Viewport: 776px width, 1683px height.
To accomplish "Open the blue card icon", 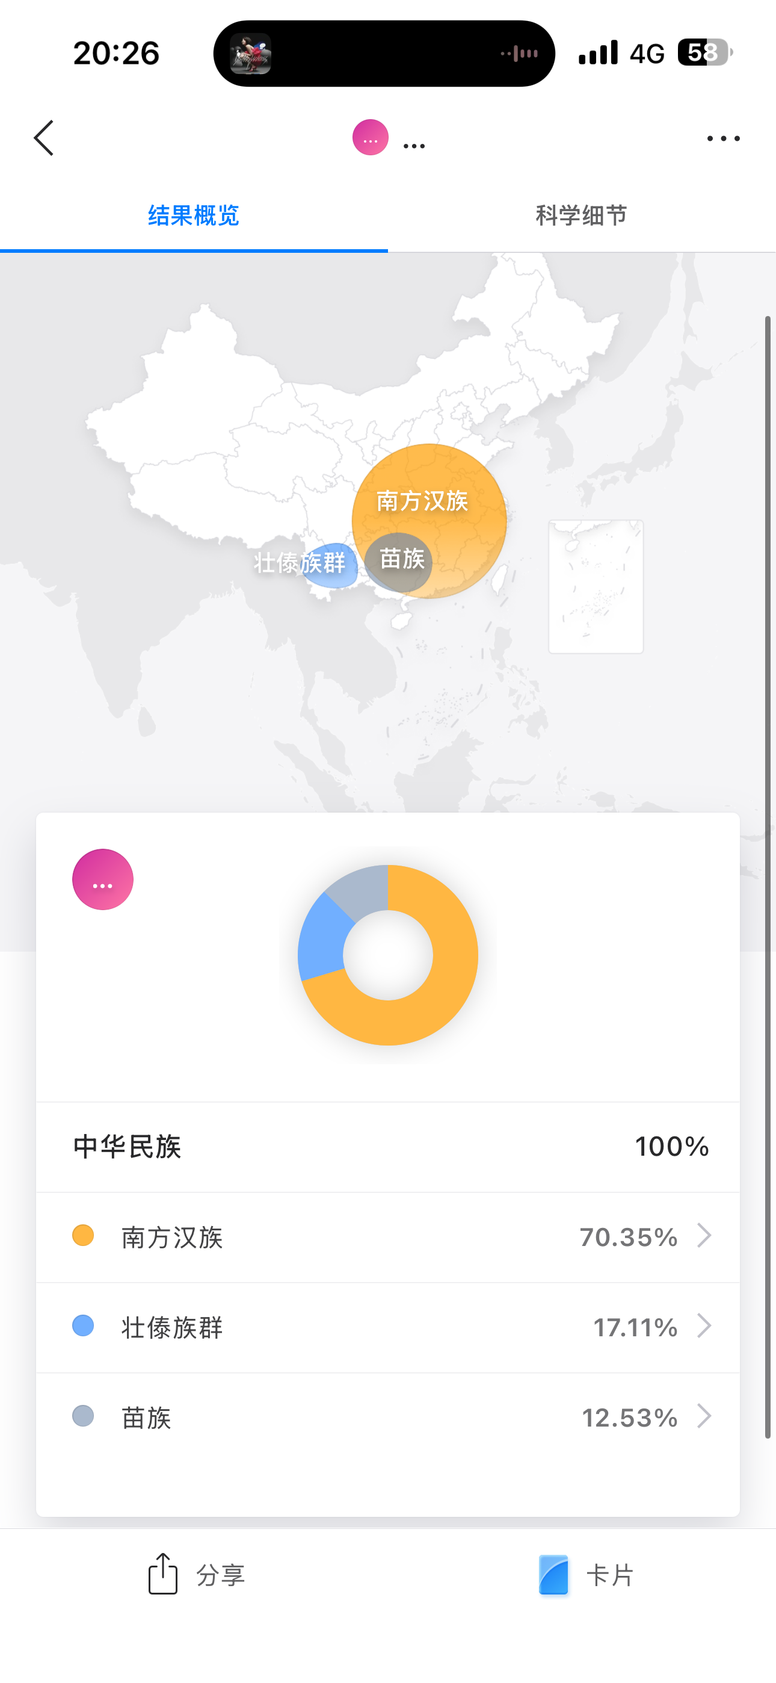I will [553, 1575].
